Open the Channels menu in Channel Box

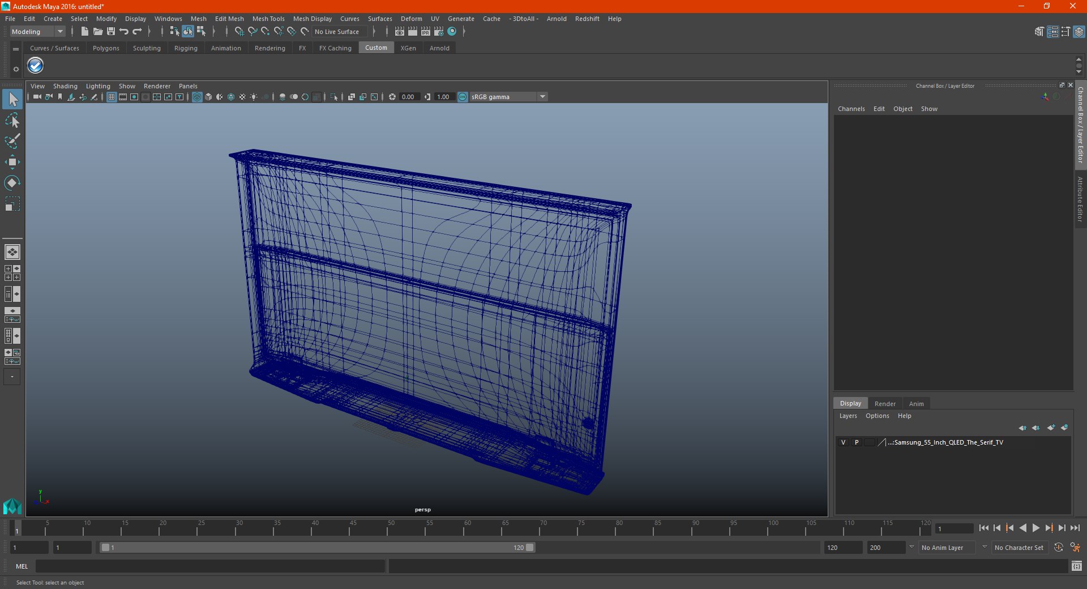pos(851,109)
